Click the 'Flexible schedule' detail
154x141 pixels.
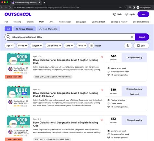pos(118,100)
